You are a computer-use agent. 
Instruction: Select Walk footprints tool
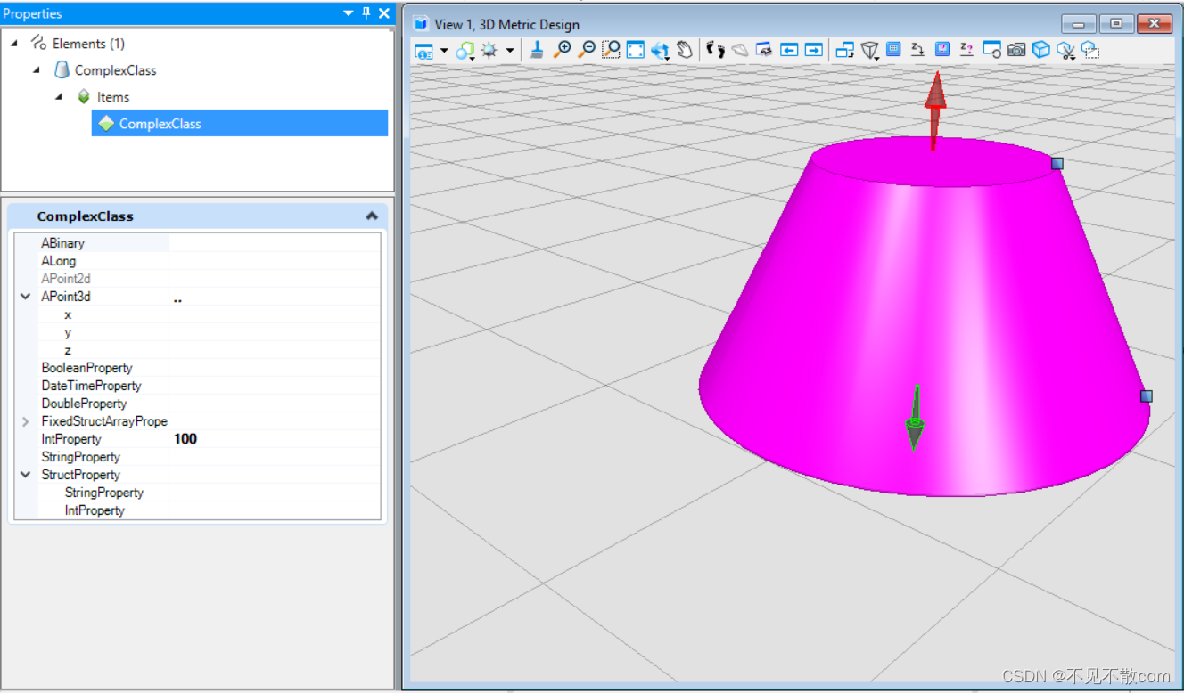click(715, 50)
